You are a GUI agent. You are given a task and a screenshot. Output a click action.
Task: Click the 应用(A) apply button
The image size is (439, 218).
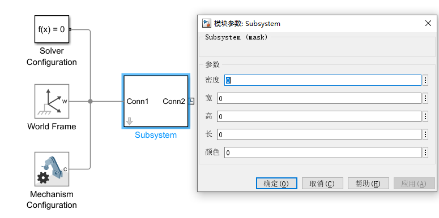pos(414,184)
